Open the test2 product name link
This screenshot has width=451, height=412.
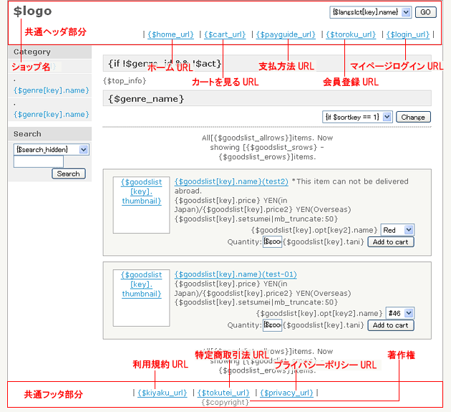tap(231, 182)
